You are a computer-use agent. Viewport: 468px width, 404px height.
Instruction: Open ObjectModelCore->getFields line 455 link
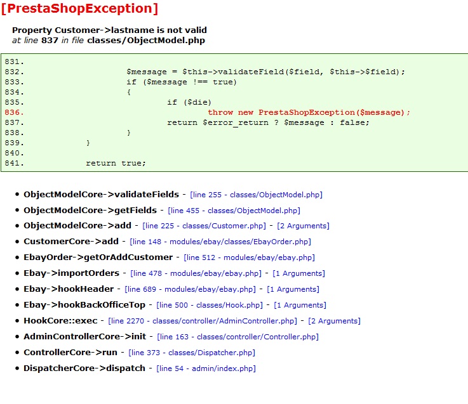pyautogui.click(x=234, y=211)
